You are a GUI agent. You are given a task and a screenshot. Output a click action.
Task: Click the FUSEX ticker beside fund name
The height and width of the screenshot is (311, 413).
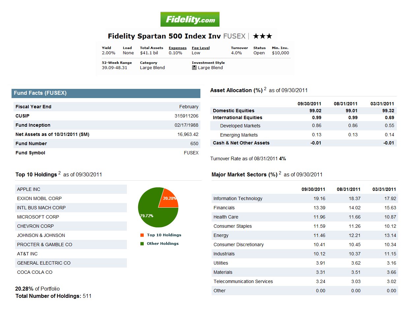point(234,36)
